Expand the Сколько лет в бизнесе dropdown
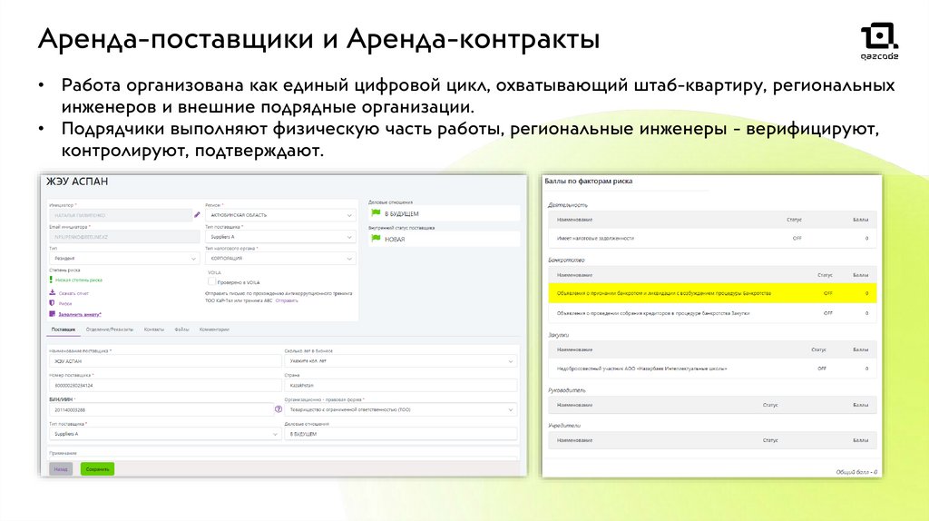 400,361
